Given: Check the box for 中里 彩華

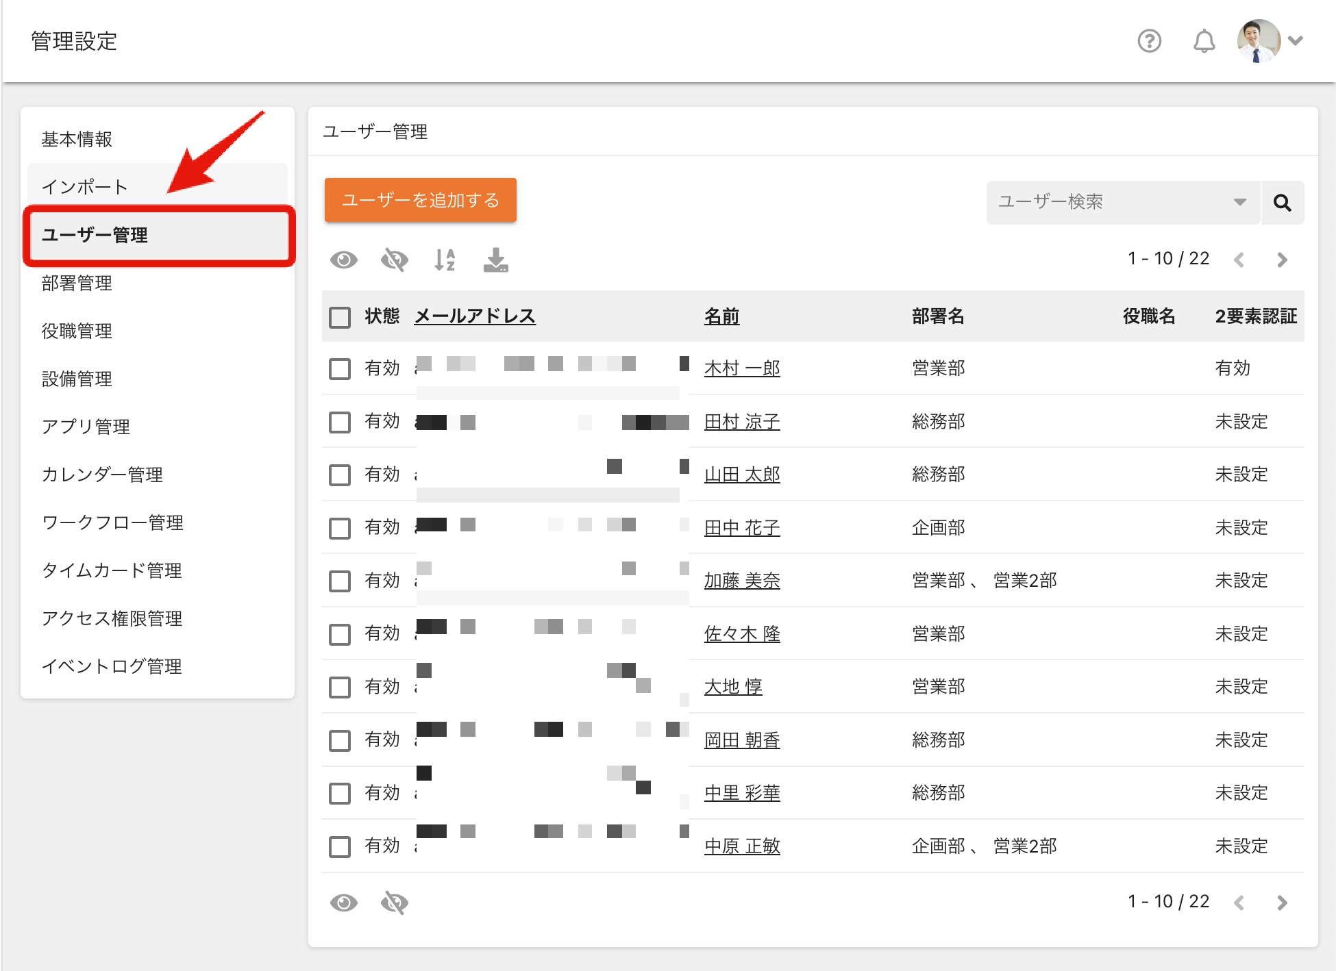Looking at the screenshot, I should pos(340,794).
